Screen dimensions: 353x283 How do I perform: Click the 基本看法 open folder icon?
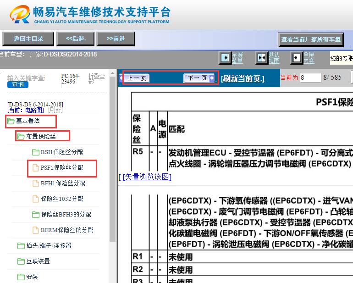(x=11, y=121)
